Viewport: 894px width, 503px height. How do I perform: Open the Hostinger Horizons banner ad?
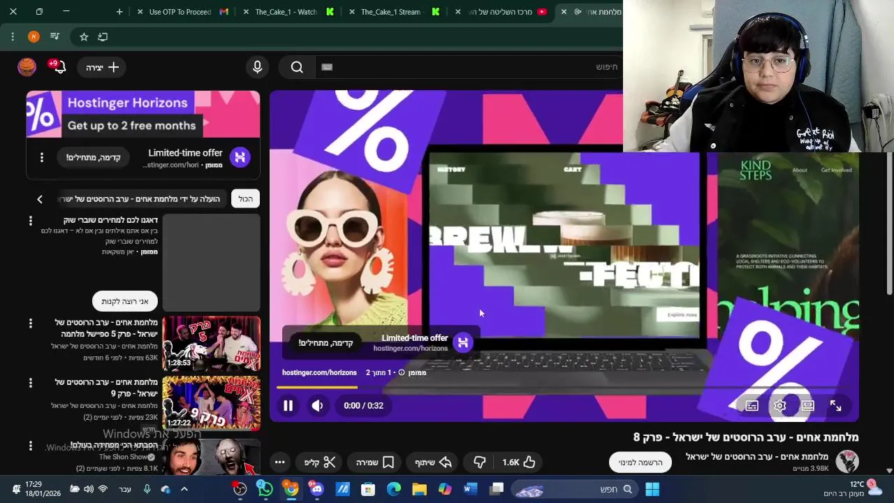[x=143, y=115]
